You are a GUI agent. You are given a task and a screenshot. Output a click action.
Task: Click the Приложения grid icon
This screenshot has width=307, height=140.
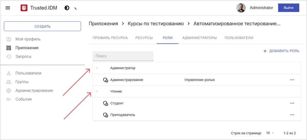tap(9, 48)
